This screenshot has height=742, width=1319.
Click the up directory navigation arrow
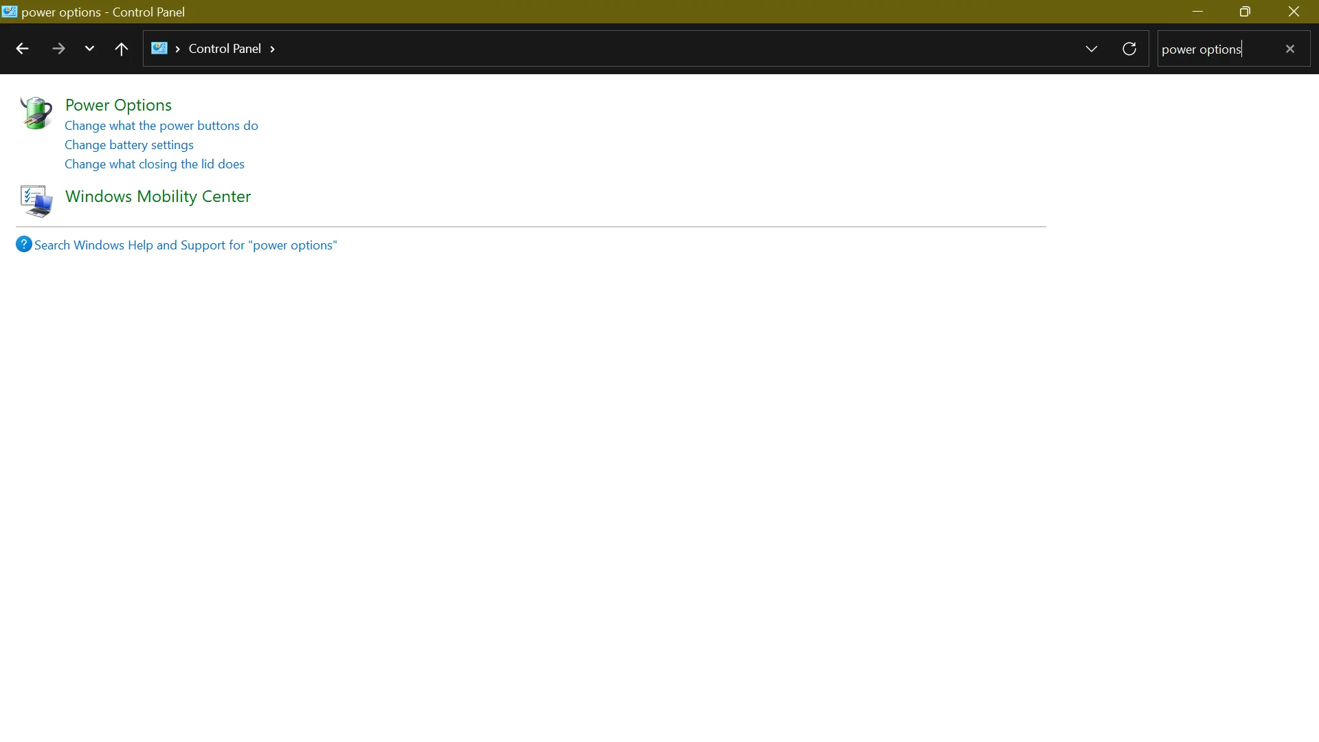click(122, 48)
